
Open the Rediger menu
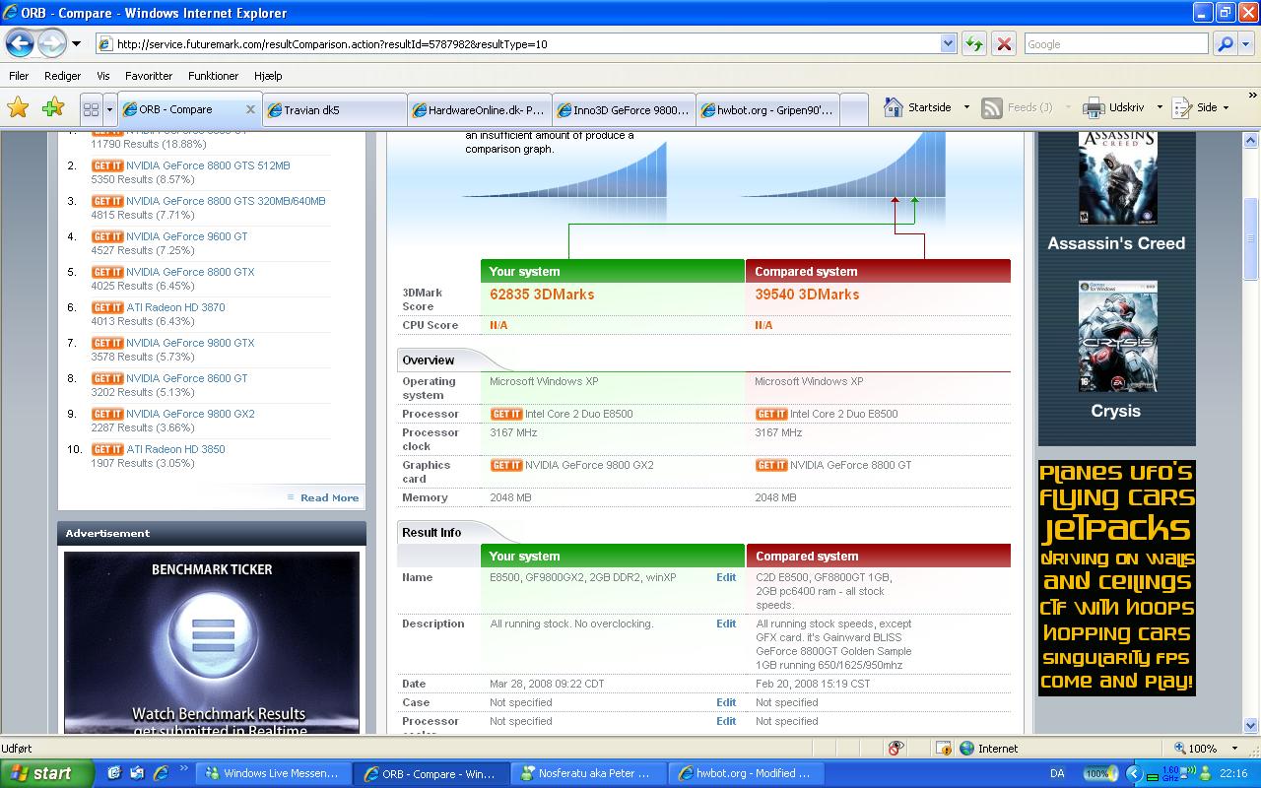coord(62,76)
